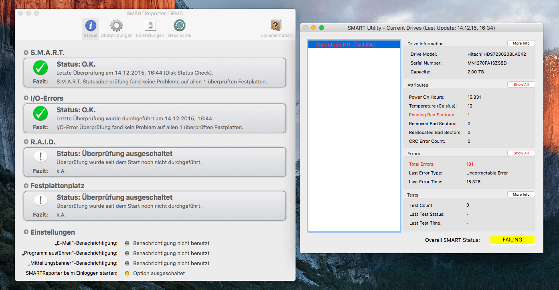
Task: Click Show All next to Errors
Action: [x=521, y=153]
